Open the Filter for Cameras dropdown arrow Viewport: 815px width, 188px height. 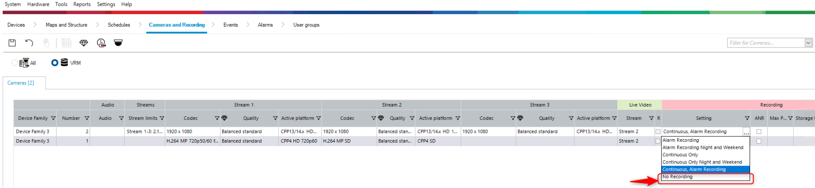pos(808,43)
